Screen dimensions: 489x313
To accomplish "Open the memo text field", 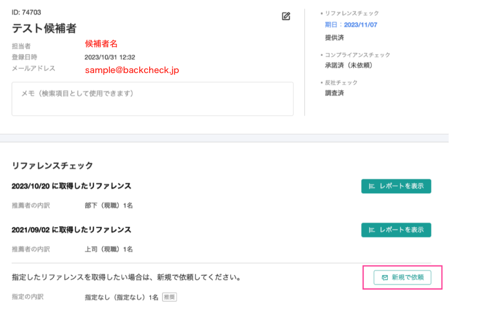I will coord(153,99).
